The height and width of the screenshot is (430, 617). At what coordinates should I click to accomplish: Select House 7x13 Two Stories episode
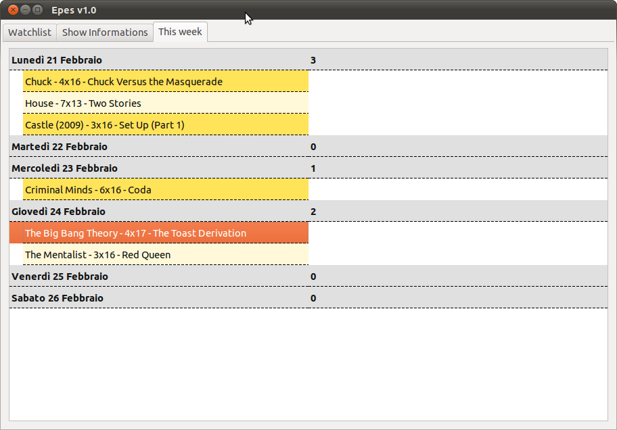pos(166,103)
